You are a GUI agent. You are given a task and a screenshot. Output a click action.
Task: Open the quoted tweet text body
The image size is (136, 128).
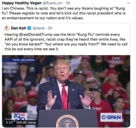[66, 42]
